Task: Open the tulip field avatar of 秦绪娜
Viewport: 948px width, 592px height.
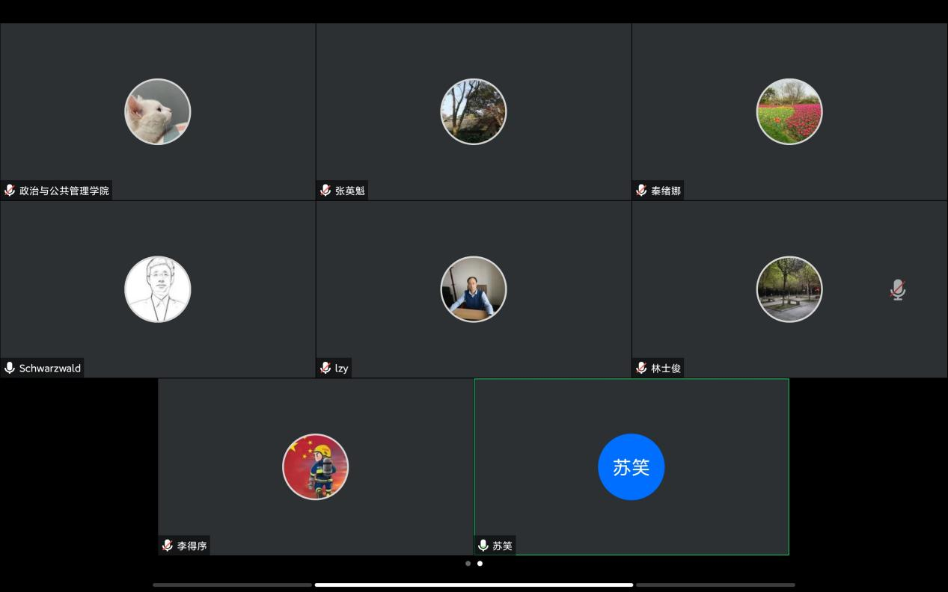Action: pos(789,112)
